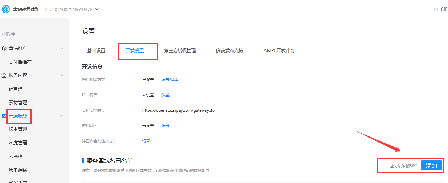Click the 营销推广 layers icon
448x183 pixels.
click(4, 48)
